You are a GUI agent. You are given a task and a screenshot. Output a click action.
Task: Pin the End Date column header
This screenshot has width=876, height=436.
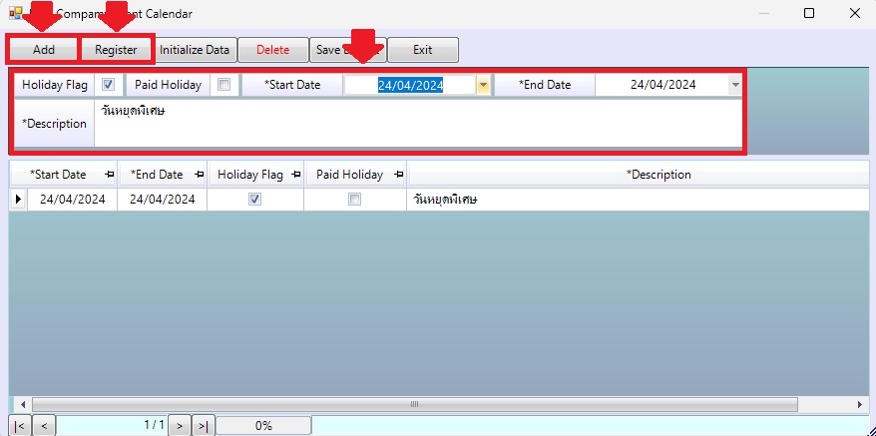pos(200,175)
